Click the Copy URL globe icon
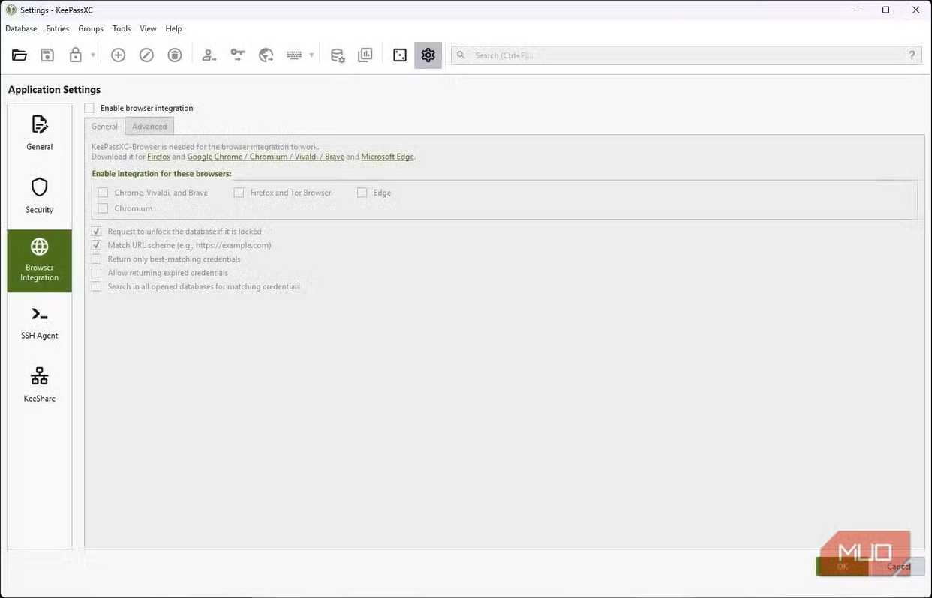Viewport: 932px width, 598px height. tap(266, 55)
